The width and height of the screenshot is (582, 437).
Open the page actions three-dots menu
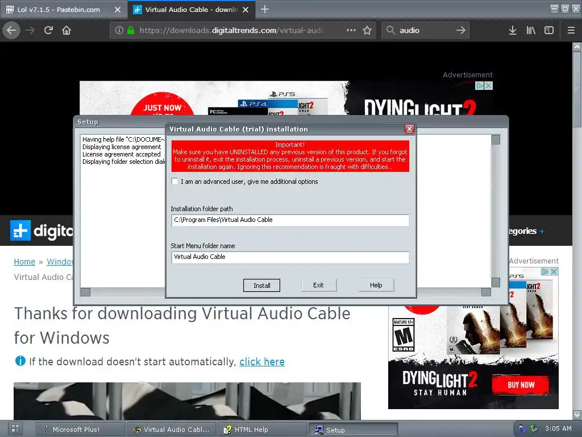pos(351,30)
